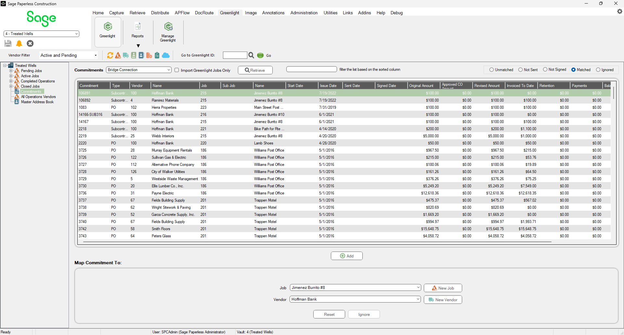Click the Master Address Book tree icon

click(x=17, y=102)
